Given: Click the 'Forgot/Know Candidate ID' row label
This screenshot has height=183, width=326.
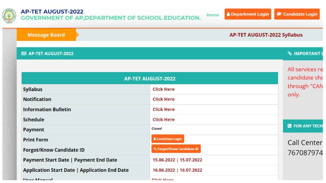Looking at the screenshot, I should [54, 150].
